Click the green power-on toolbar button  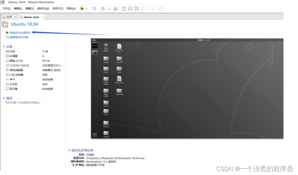82,9
